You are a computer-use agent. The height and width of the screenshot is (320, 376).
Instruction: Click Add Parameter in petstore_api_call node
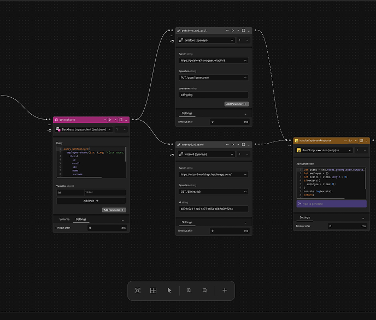tap(237, 104)
